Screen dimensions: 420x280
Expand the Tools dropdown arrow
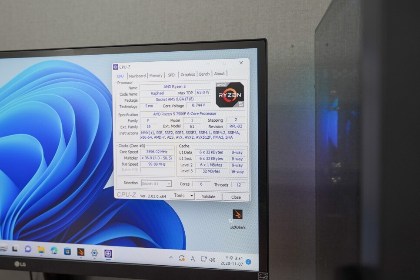tap(191, 196)
